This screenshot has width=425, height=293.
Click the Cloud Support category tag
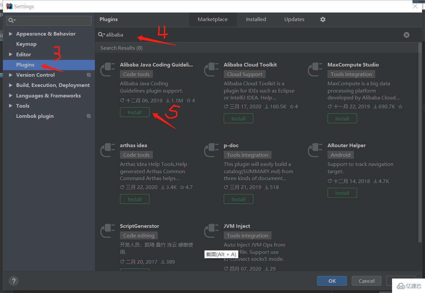(x=245, y=74)
